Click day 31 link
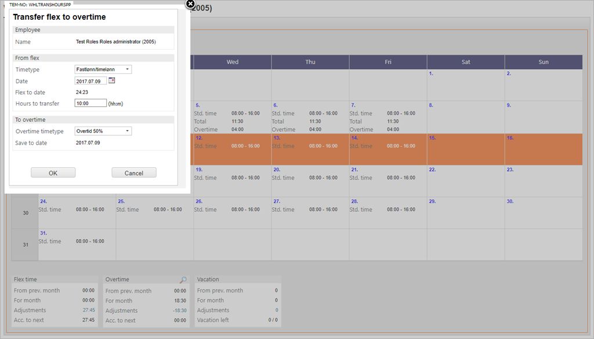 [x=44, y=233]
